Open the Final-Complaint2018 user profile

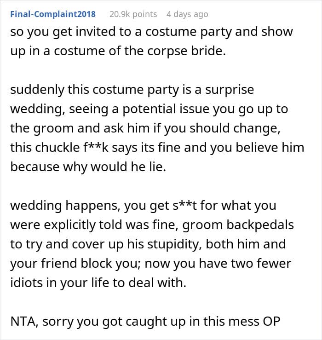click(x=52, y=14)
